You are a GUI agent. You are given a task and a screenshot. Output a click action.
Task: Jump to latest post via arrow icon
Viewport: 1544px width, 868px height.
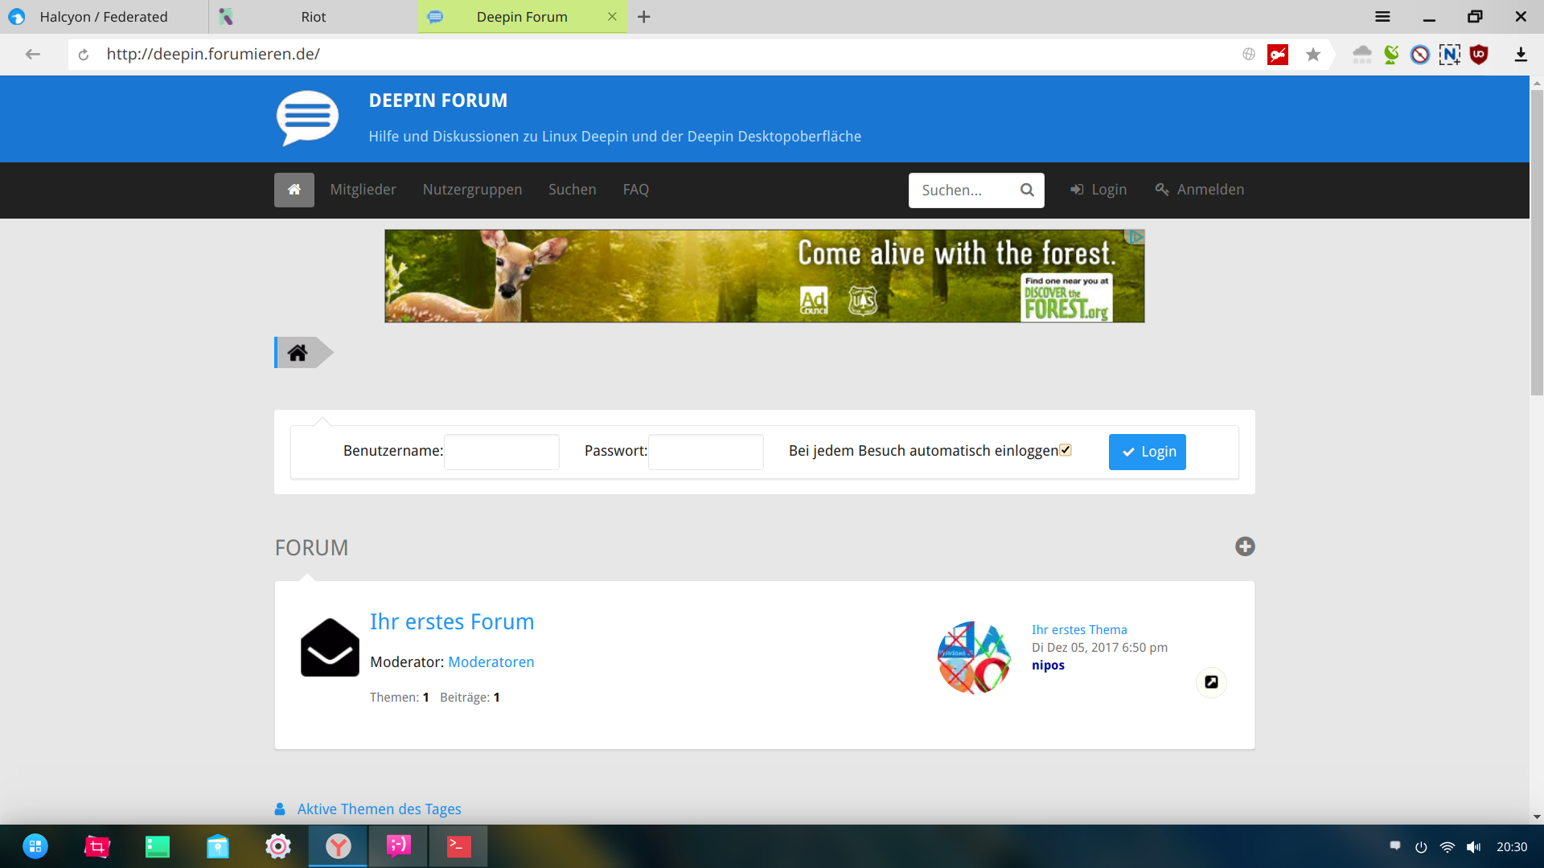tap(1211, 682)
